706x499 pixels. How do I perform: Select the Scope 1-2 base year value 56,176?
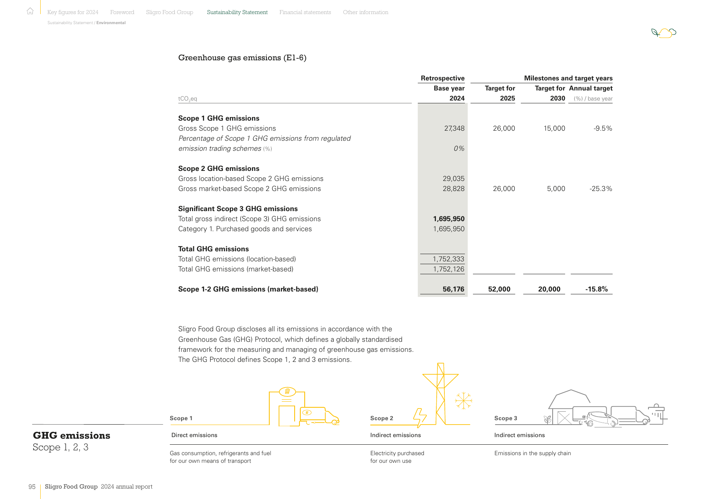click(453, 289)
